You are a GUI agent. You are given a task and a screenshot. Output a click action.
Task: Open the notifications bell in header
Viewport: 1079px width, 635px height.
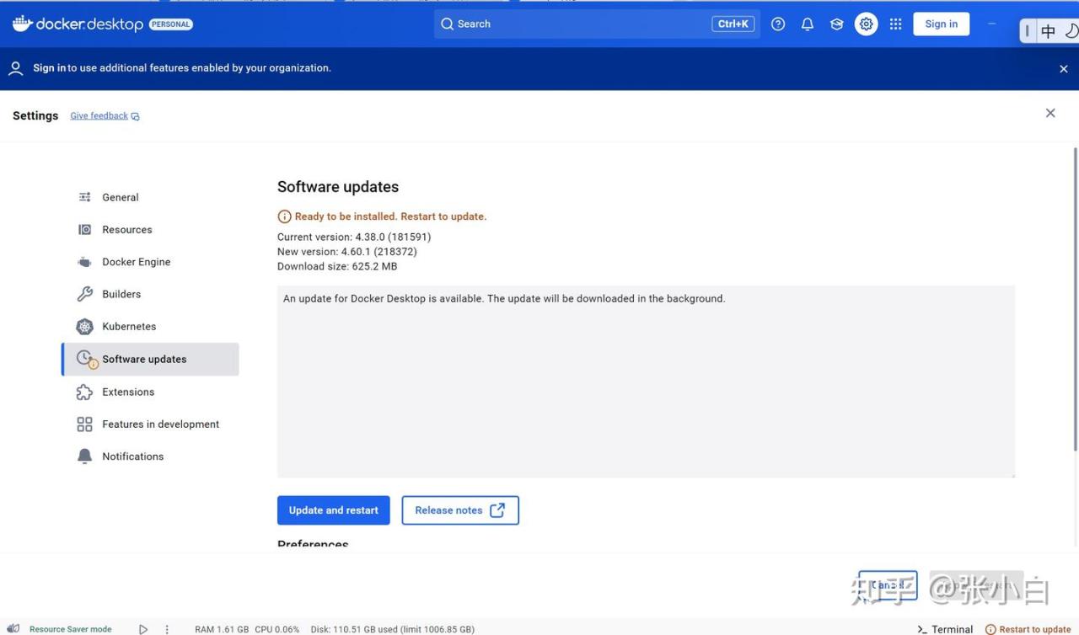coord(808,24)
